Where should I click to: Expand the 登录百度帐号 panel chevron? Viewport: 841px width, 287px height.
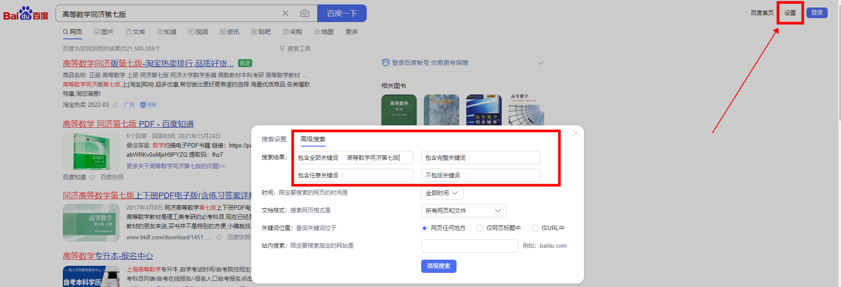pyautogui.click(x=540, y=63)
